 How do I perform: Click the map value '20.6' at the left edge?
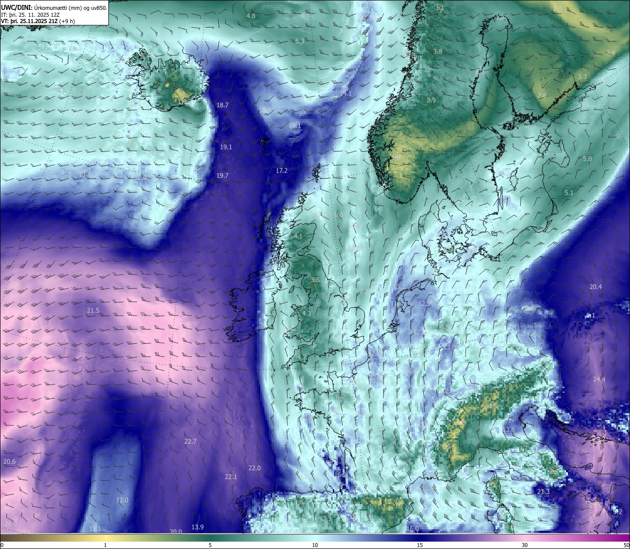click(9, 461)
